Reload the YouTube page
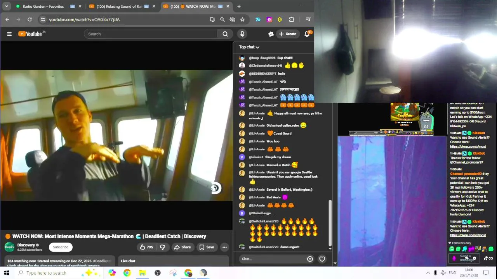 (x=30, y=19)
